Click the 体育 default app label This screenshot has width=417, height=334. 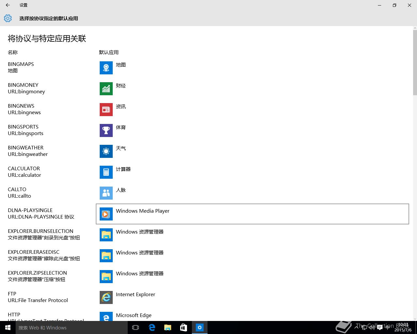(x=121, y=128)
